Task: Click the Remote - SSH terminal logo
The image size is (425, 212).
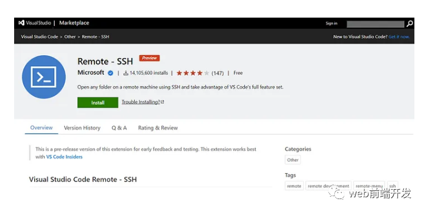Action: point(44,77)
